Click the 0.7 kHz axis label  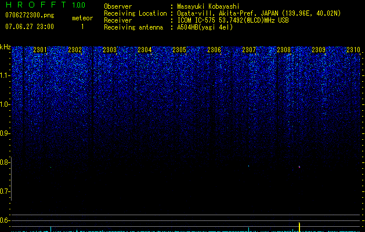[5, 191]
